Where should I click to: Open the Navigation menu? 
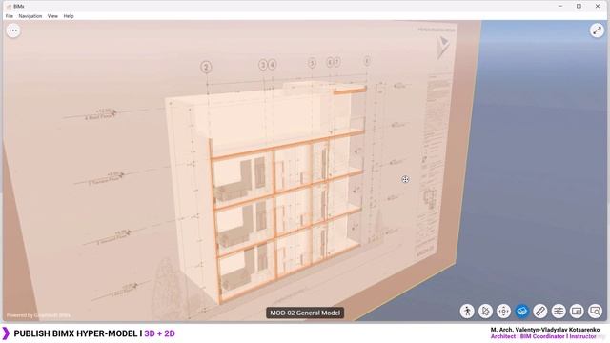click(x=30, y=16)
